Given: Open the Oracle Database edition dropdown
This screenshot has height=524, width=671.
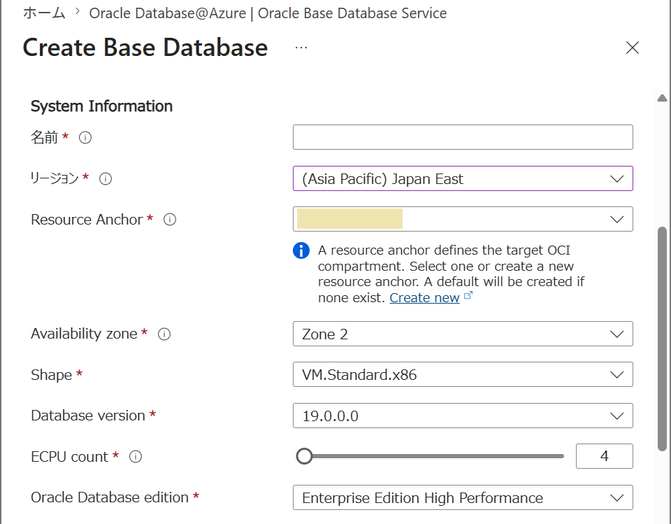Looking at the screenshot, I should [463, 497].
